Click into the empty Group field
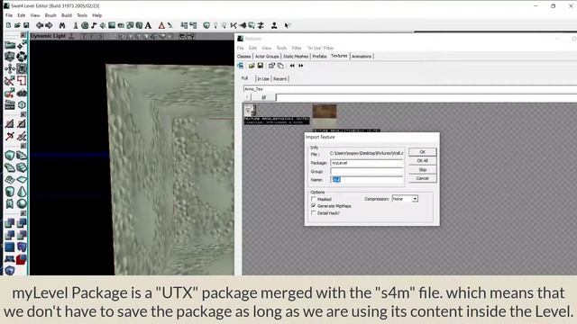The height and width of the screenshot is (324, 577). pos(367,172)
